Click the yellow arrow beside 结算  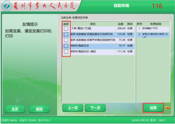168,108
